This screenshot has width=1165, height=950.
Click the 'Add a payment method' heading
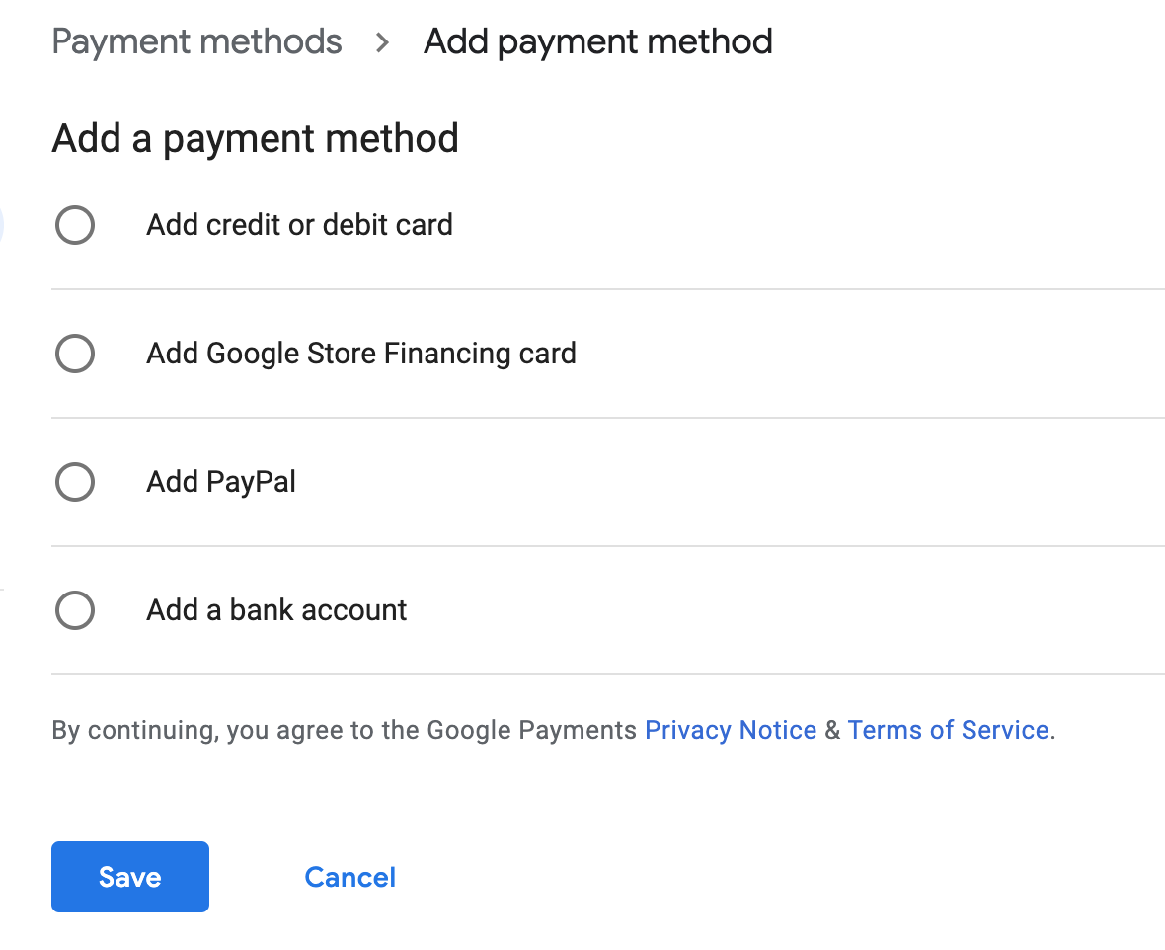pos(255,138)
